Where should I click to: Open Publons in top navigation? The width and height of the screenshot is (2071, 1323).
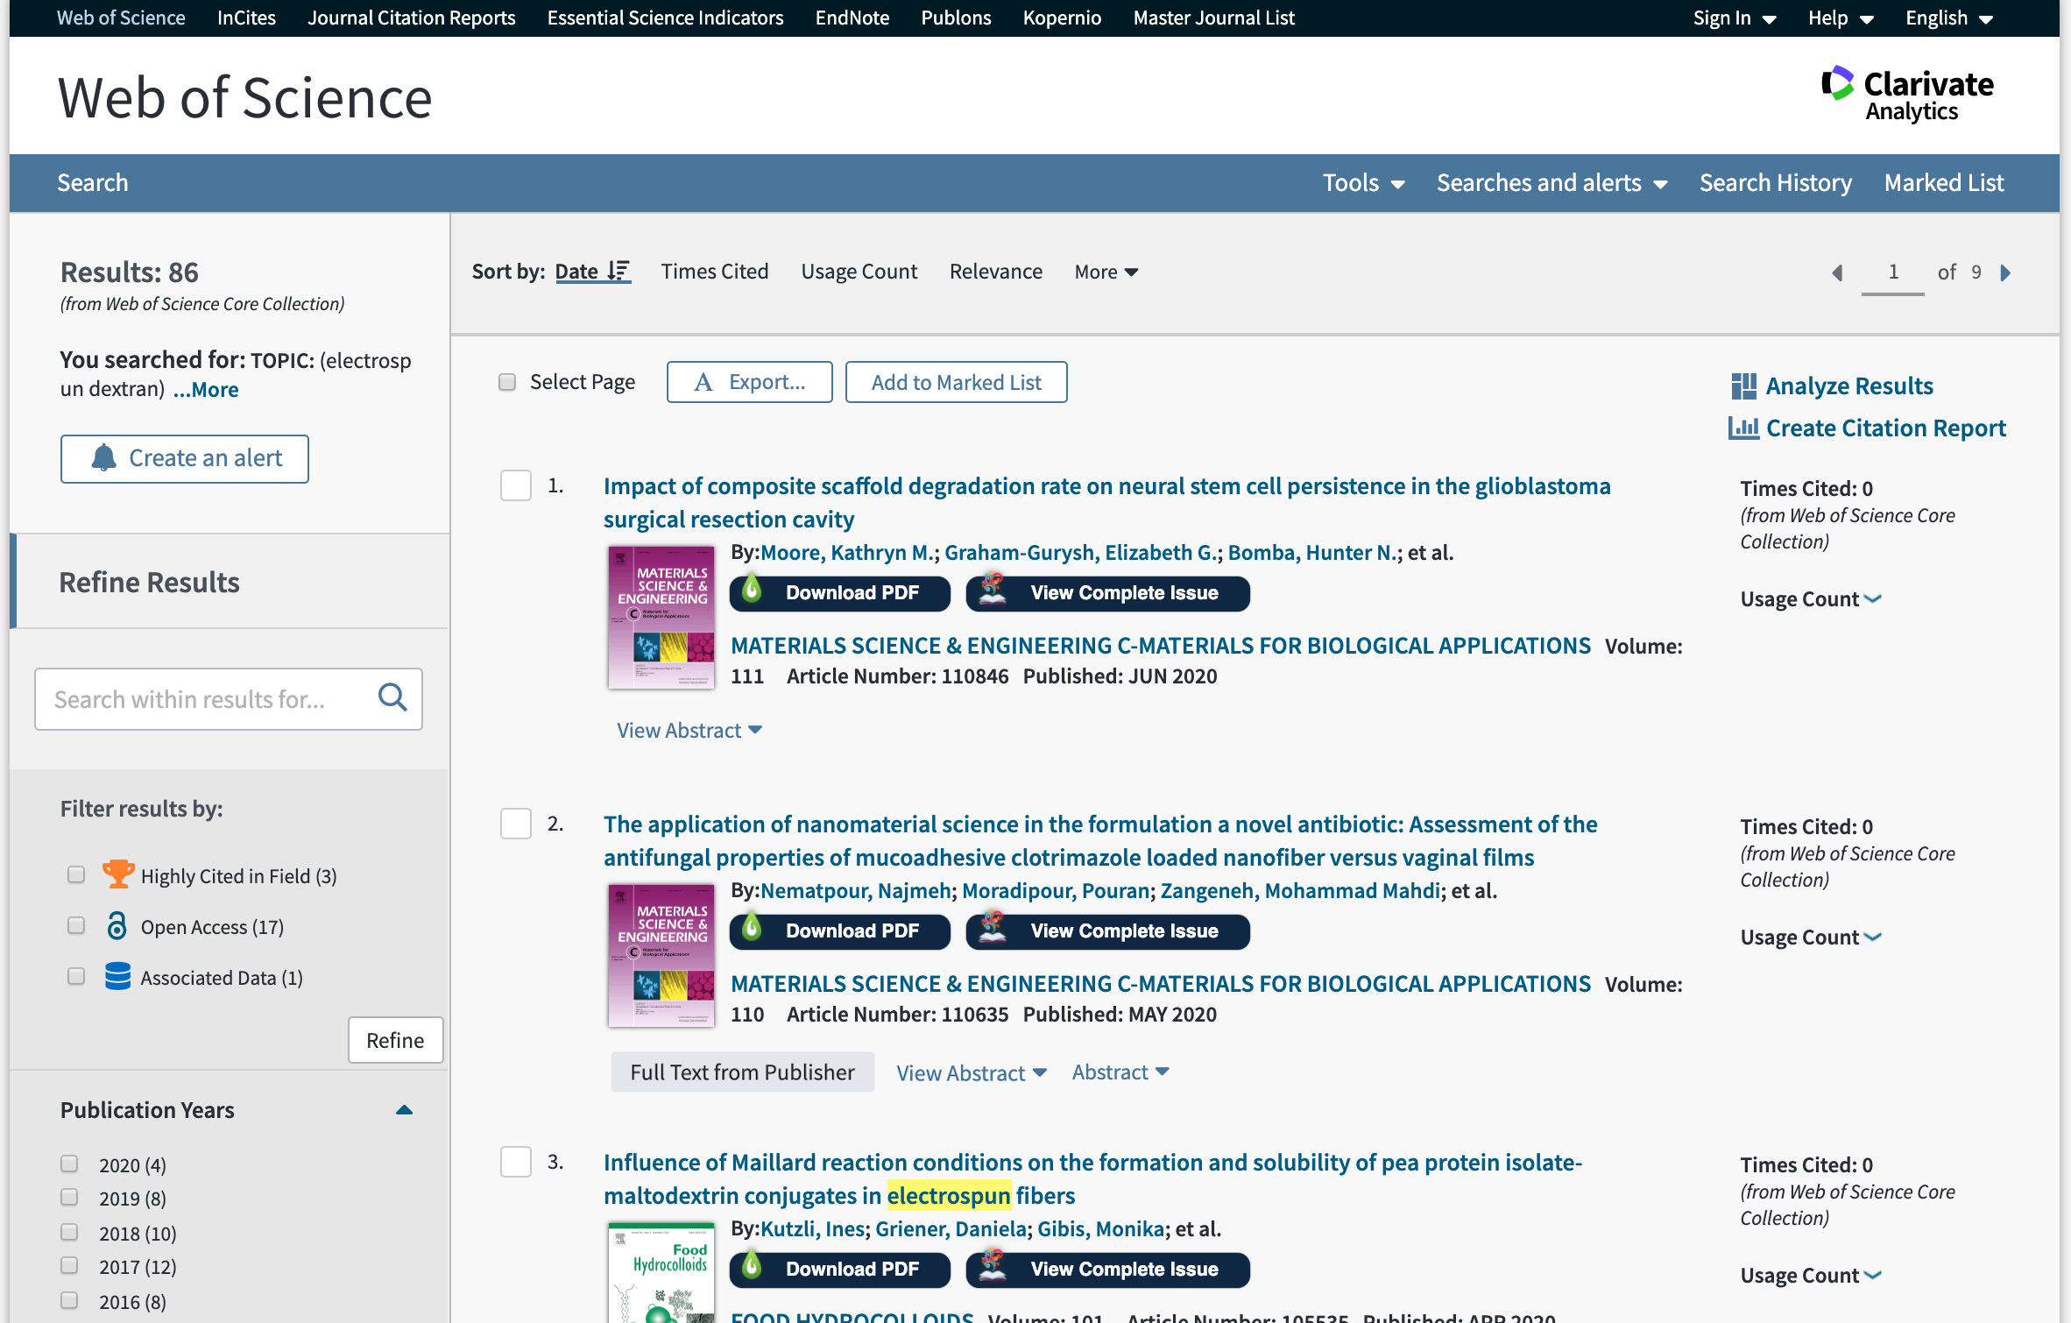pos(956,18)
